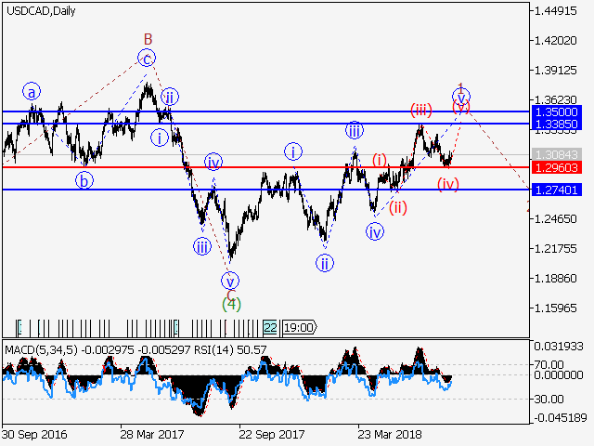The width and height of the screenshot is (594, 446).
Task: Click the red '(iii)' wave label
Action: coord(423,111)
